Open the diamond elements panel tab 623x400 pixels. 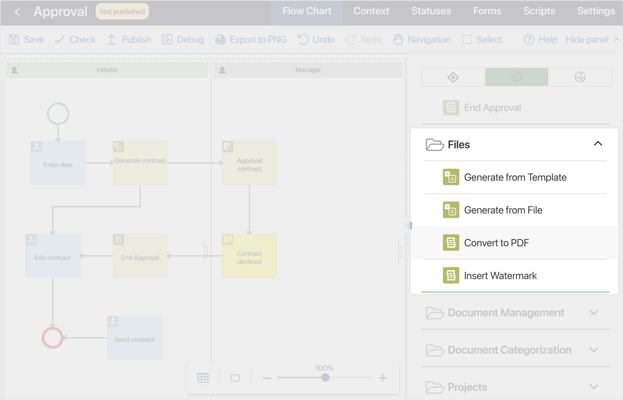coord(453,77)
